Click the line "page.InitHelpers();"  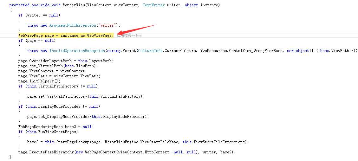39,81
